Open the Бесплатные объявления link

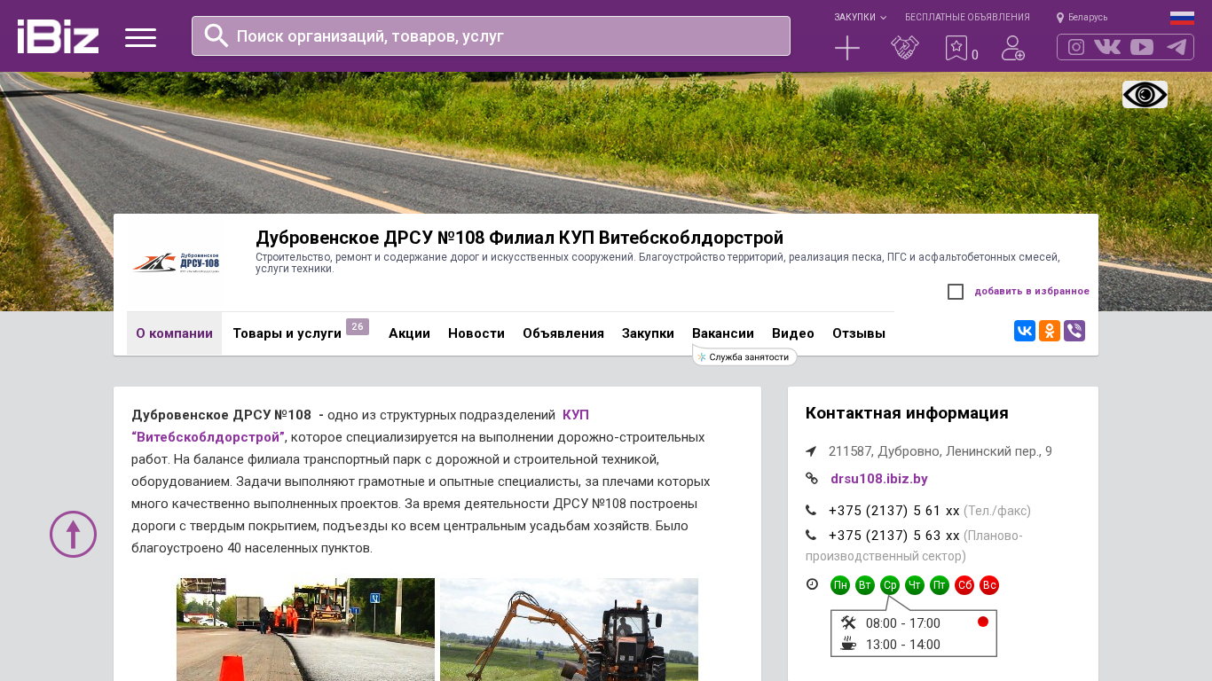[967, 17]
